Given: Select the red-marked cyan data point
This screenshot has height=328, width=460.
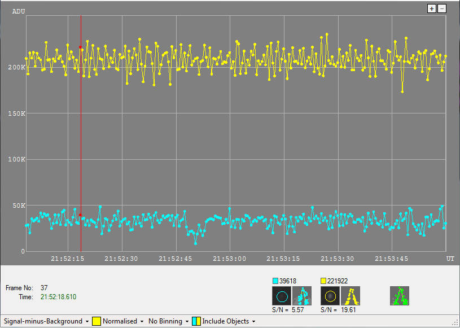Looking at the screenshot, I should pos(80,215).
